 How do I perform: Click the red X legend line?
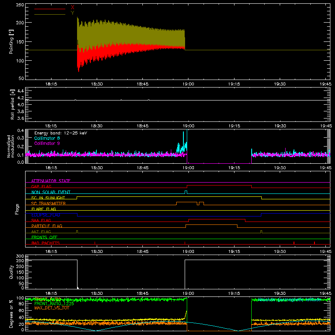[50, 9]
